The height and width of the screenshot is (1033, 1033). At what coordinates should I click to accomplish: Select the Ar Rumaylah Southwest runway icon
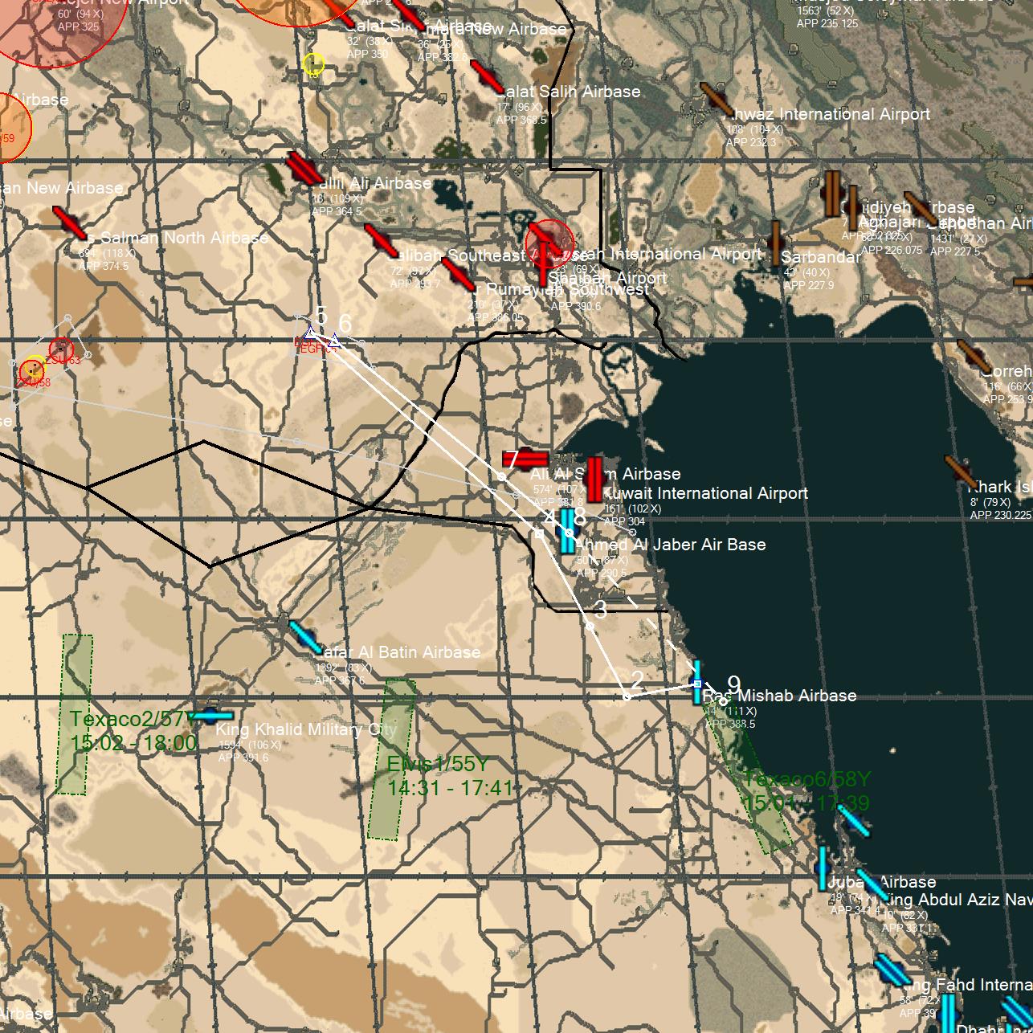point(458,274)
